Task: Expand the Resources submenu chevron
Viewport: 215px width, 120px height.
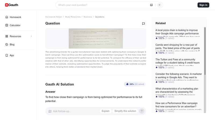Action: (x=31, y=36)
